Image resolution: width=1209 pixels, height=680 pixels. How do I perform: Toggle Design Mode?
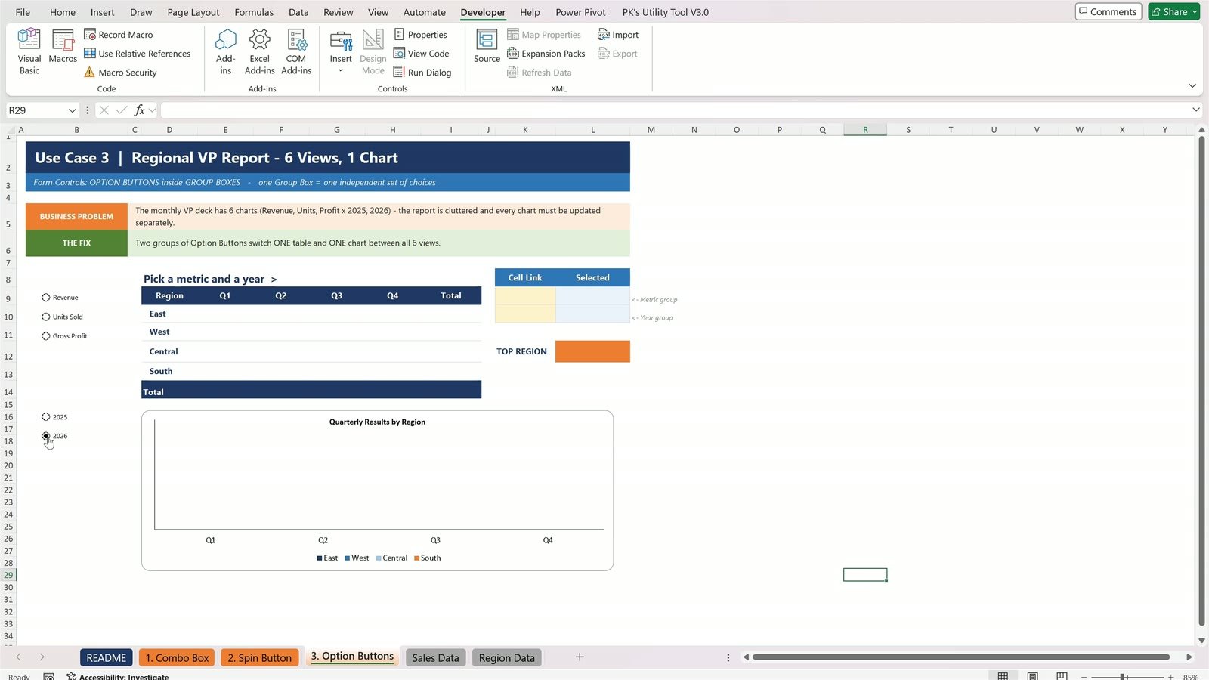373,51
